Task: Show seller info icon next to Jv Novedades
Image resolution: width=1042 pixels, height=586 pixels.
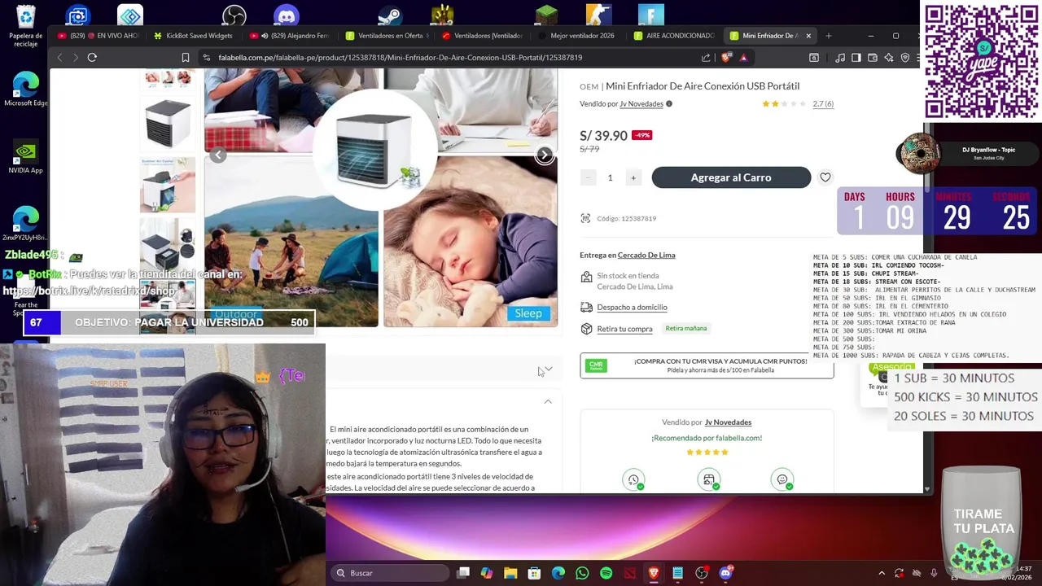Action: tap(669, 104)
